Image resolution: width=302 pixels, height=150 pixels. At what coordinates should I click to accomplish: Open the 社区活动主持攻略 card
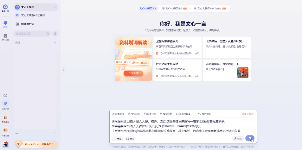pos(177,70)
